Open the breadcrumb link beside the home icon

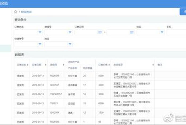tap(26, 12)
